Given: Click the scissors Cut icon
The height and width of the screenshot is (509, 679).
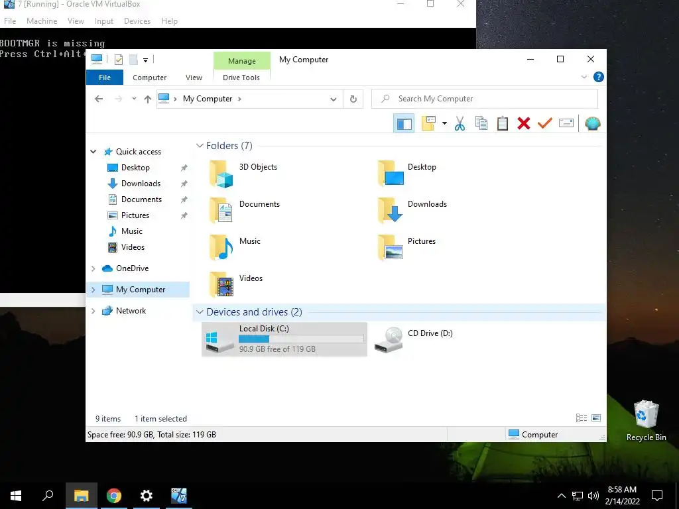Looking at the screenshot, I should [x=460, y=123].
